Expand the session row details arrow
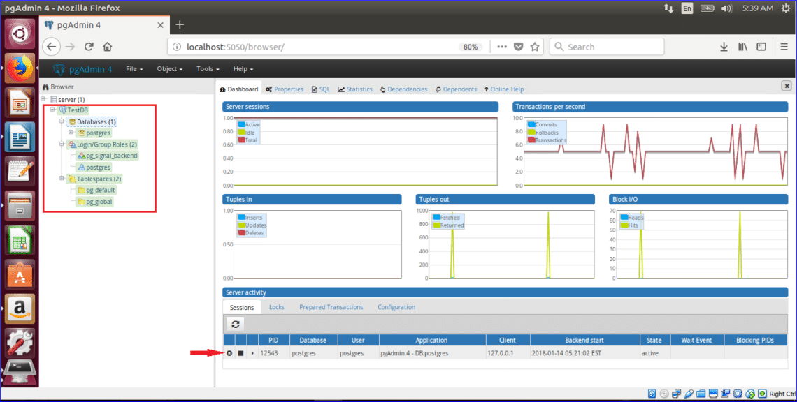Viewport: 797px width, 402px height. (x=252, y=353)
